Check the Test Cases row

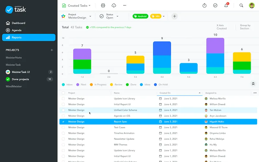(x=63, y=127)
